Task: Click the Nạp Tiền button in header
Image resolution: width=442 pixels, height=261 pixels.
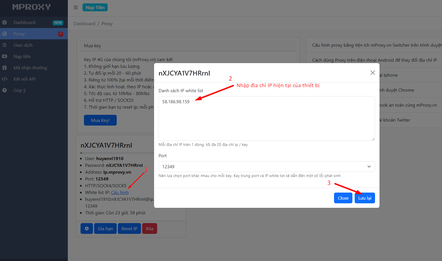Action: pyautogui.click(x=95, y=7)
